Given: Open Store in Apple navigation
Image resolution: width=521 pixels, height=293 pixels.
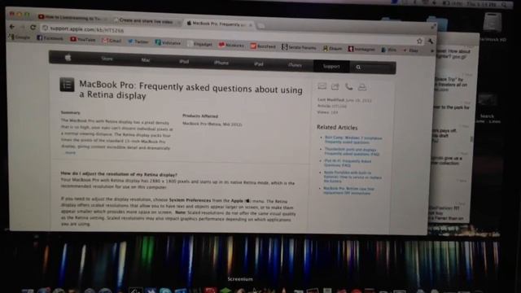Looking at the screenshot, I should point(107,59).
